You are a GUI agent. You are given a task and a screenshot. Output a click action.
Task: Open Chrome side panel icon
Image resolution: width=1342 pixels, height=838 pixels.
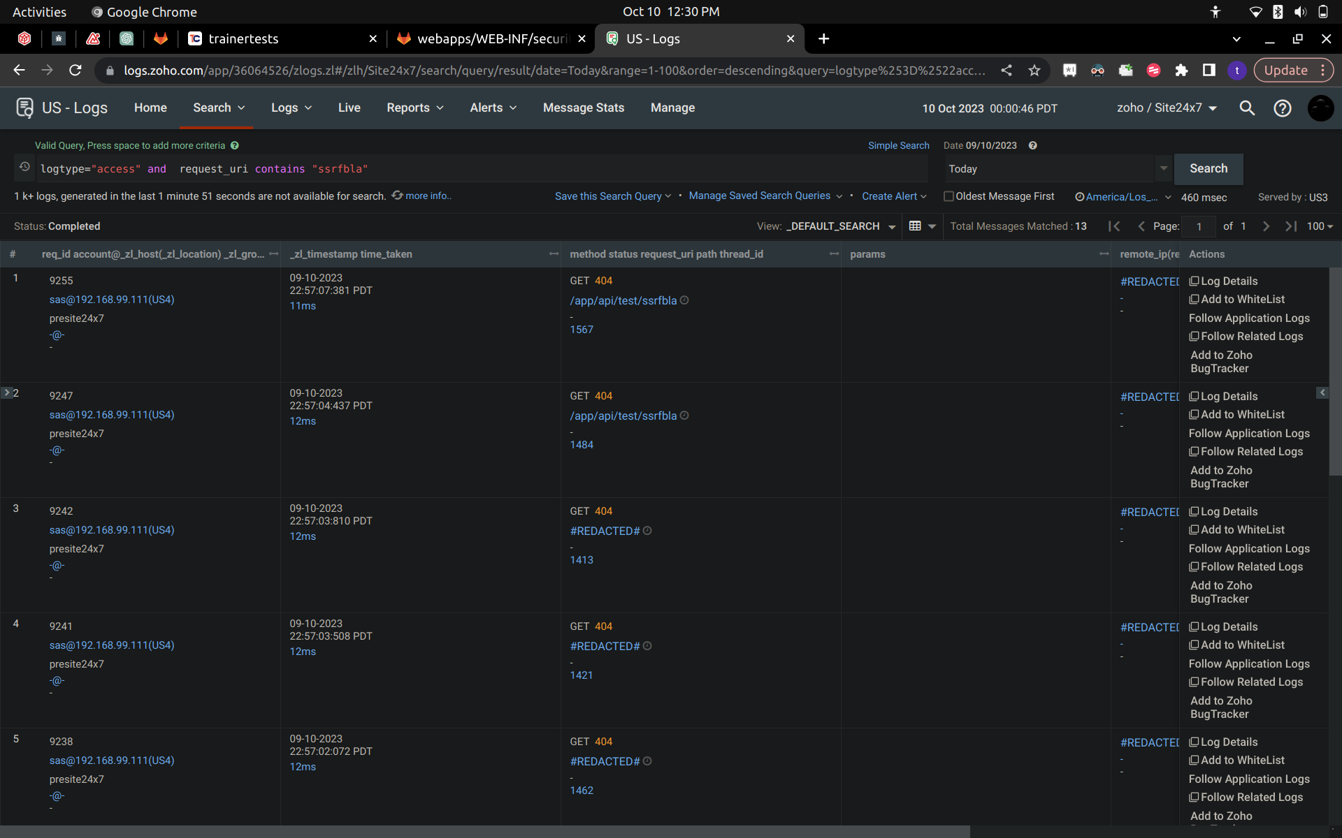pos(1209,70)
